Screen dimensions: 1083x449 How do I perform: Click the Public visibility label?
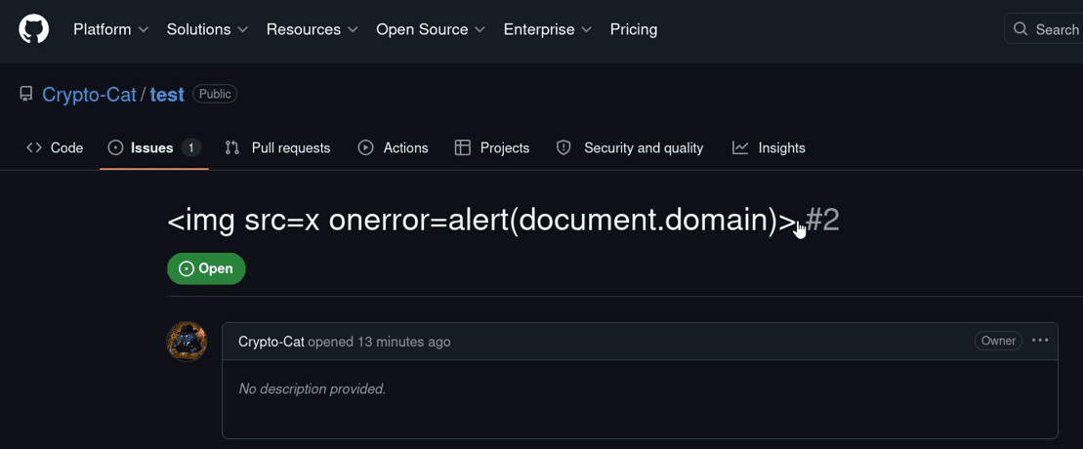pyautogui.click(x=215, y=94)
